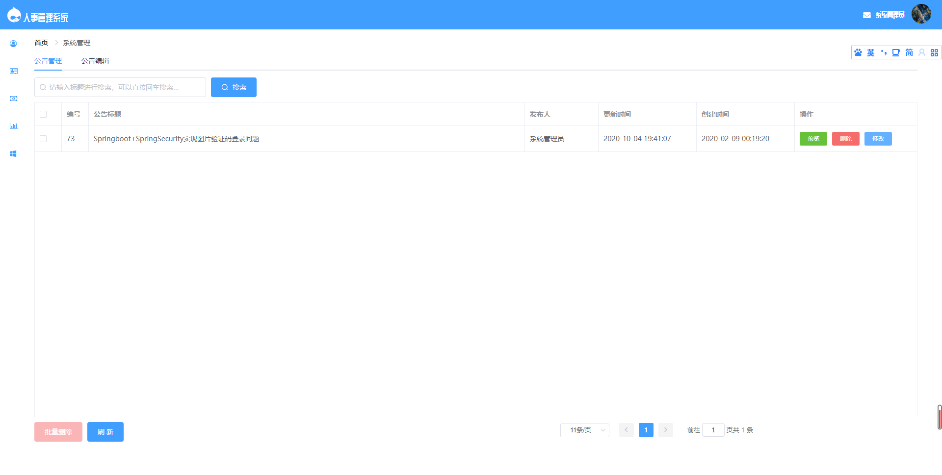
Task: Open the money bill sidebar icon
Action: point(13,99)
